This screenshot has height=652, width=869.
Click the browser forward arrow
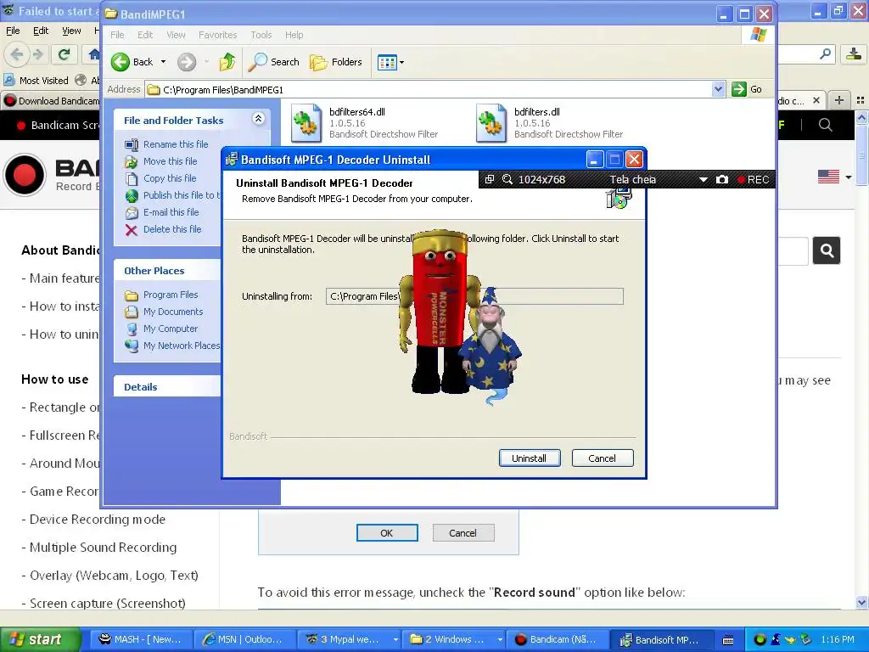click(x=37, y=53)
